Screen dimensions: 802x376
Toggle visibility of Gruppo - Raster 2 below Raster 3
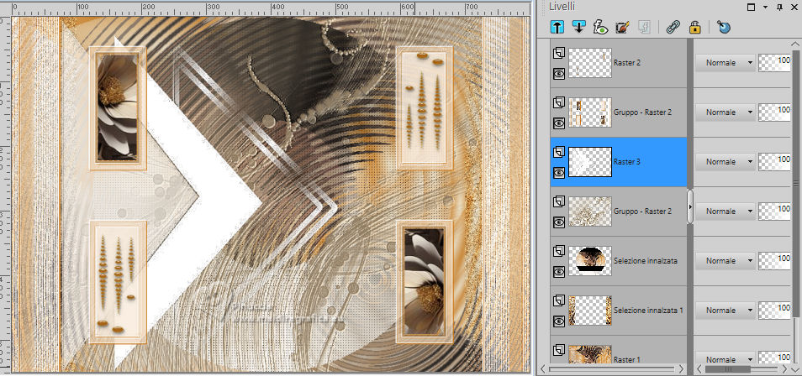pos(559,222)
